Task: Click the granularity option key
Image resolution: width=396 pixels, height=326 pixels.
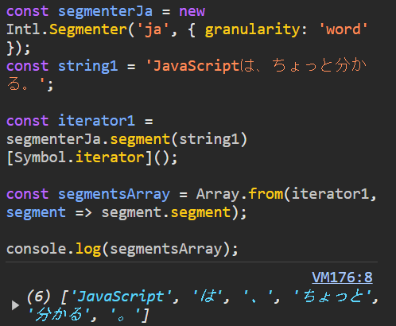Action: 252,29
